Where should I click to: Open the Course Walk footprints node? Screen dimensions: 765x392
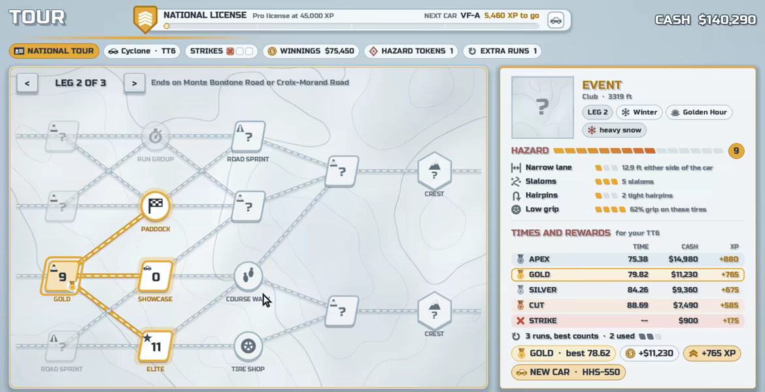pyautogui.click(x=248, y=276)
